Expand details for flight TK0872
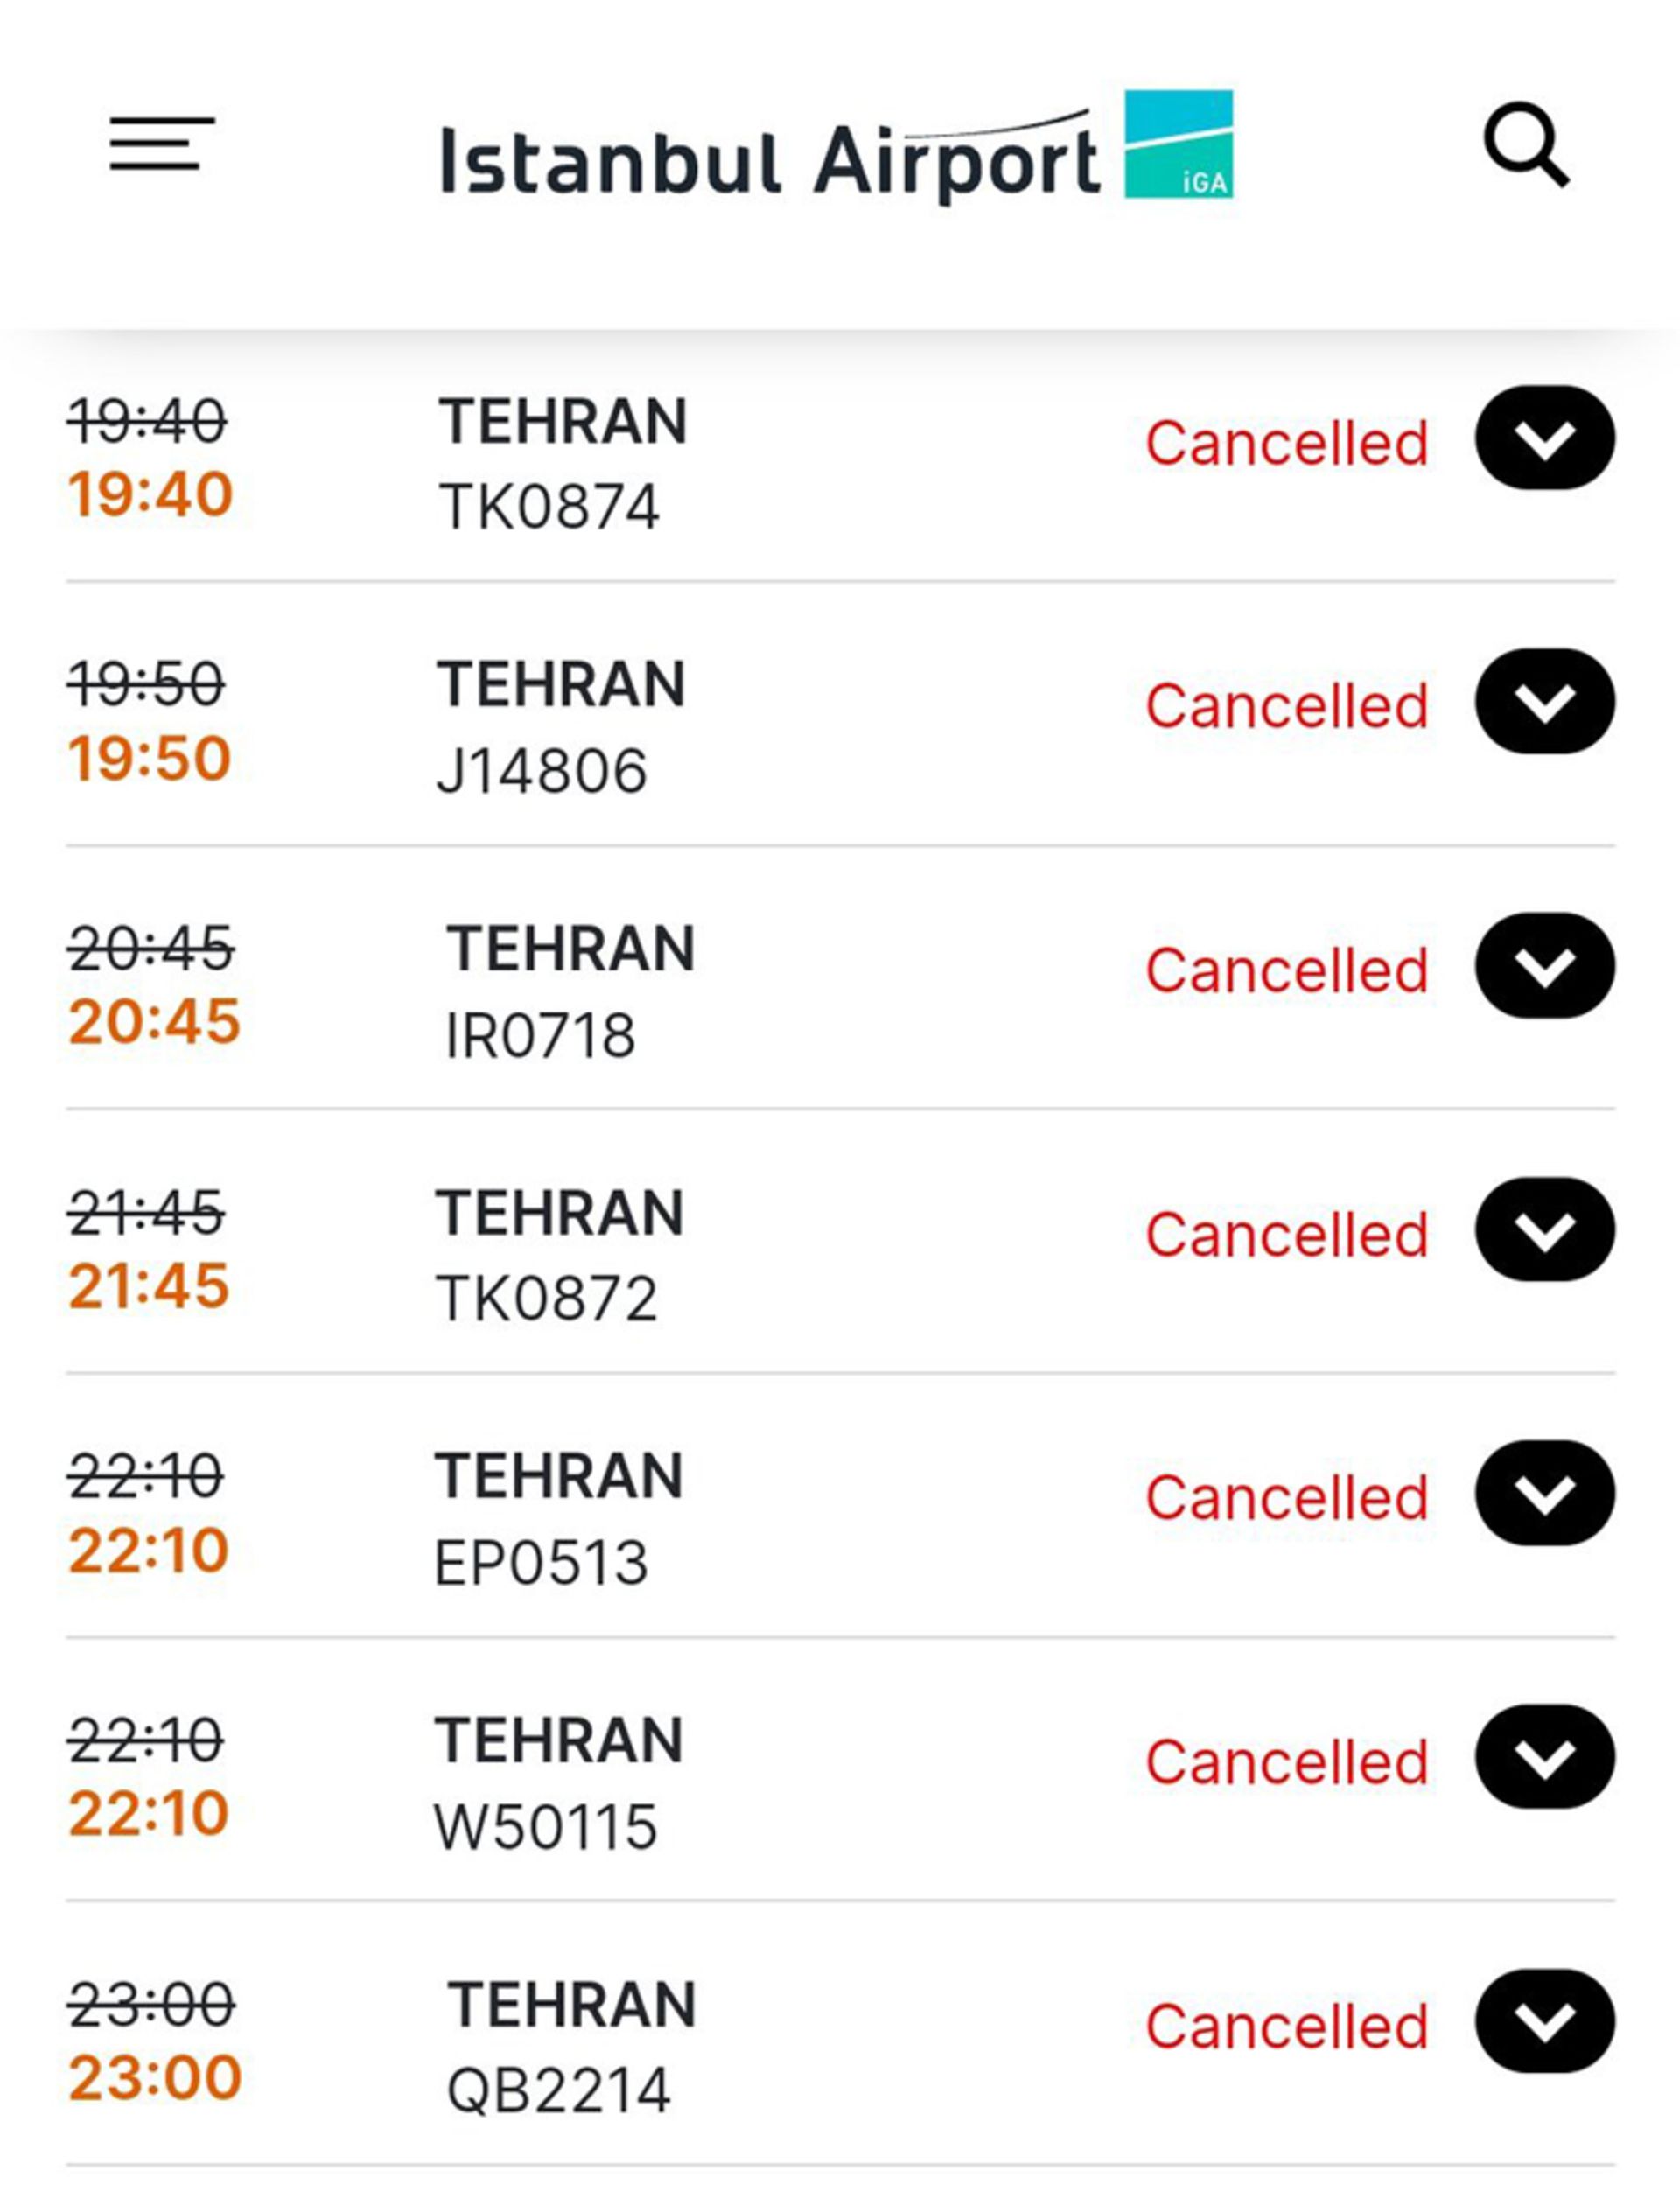This screenshot has height=2199, width=1680. coord(1544,1229)
